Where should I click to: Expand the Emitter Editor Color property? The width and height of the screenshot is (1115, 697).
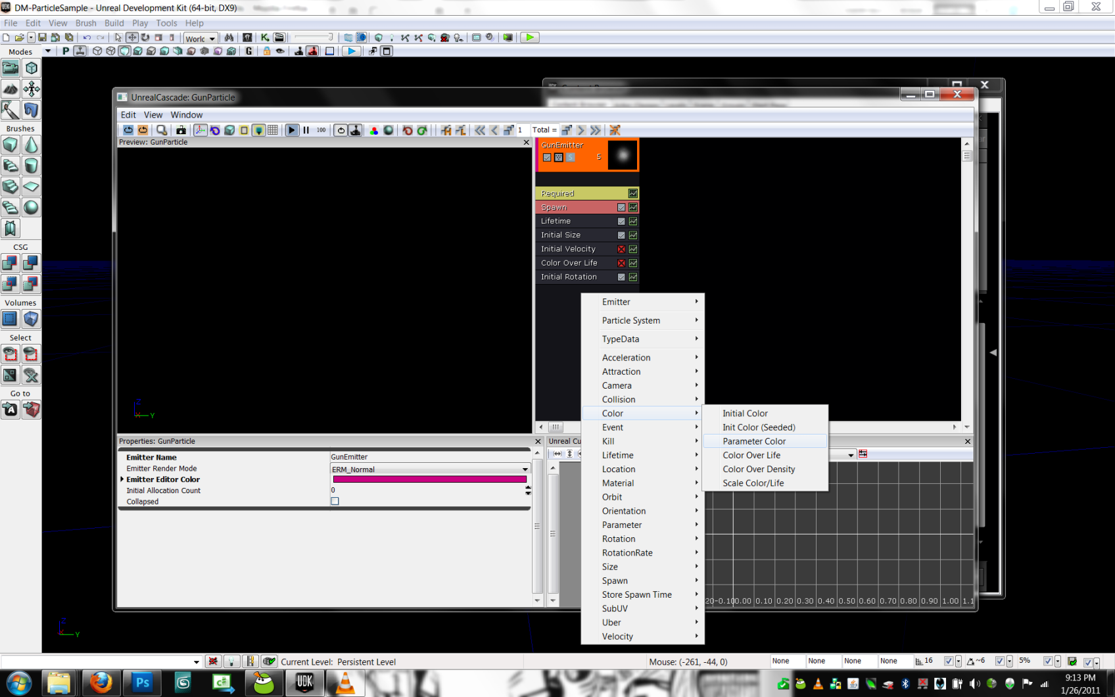(122, 479)
